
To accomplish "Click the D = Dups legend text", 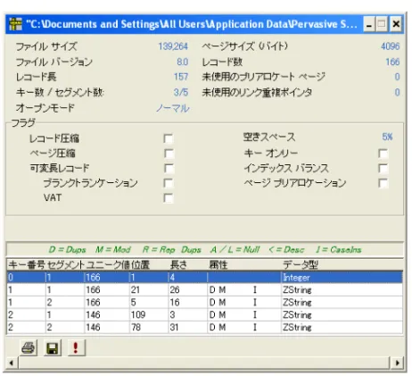I will coord(67,249).
